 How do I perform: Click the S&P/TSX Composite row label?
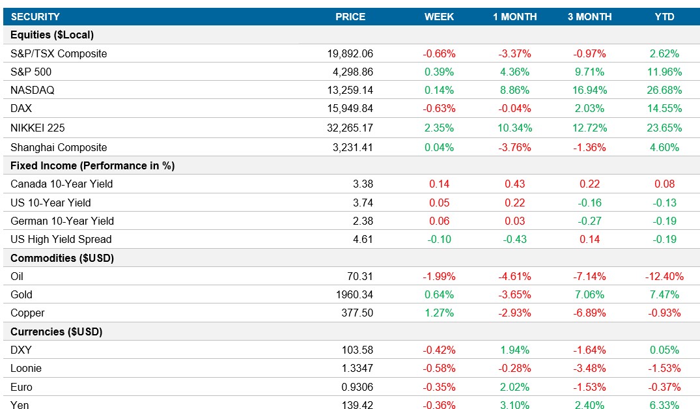(58, 53)
